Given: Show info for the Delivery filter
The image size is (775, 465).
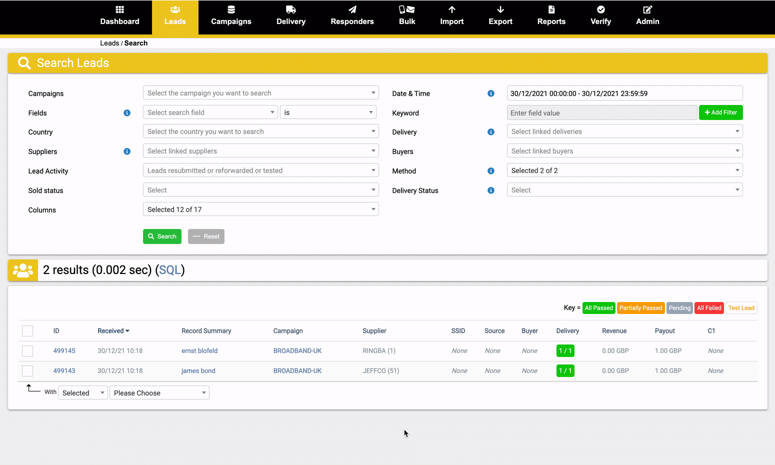Looking at the screenshot, I should [x=491, y=132].
